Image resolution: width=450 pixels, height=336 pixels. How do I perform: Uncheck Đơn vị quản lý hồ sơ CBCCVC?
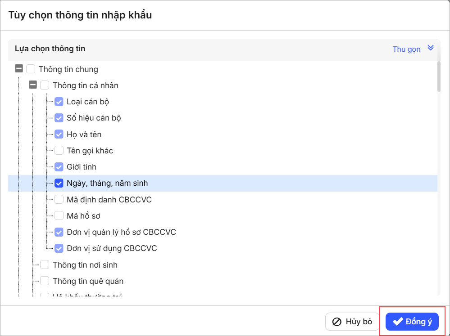[59, 232]
